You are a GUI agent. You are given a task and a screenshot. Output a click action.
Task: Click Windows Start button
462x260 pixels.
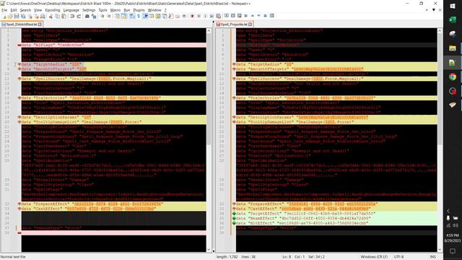(x=453, y=6)
